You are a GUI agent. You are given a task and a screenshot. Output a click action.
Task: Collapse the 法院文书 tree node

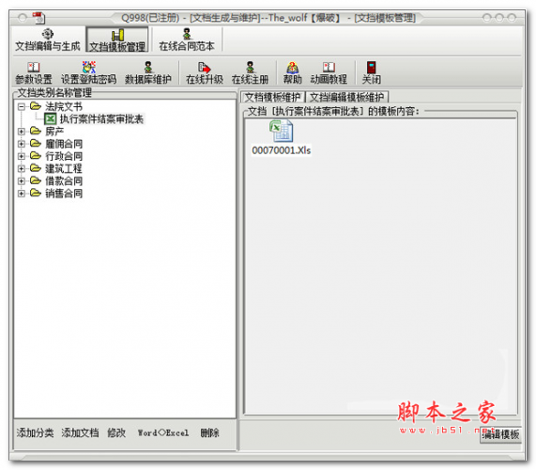click(22, 107)
